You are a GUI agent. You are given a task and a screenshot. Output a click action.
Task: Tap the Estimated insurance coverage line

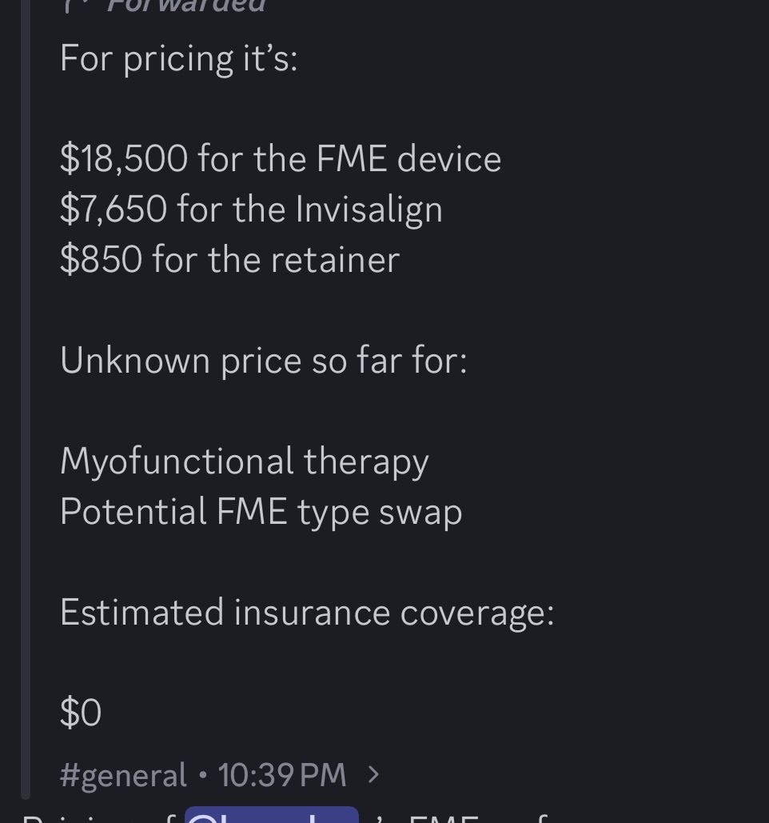coord(306,612)
